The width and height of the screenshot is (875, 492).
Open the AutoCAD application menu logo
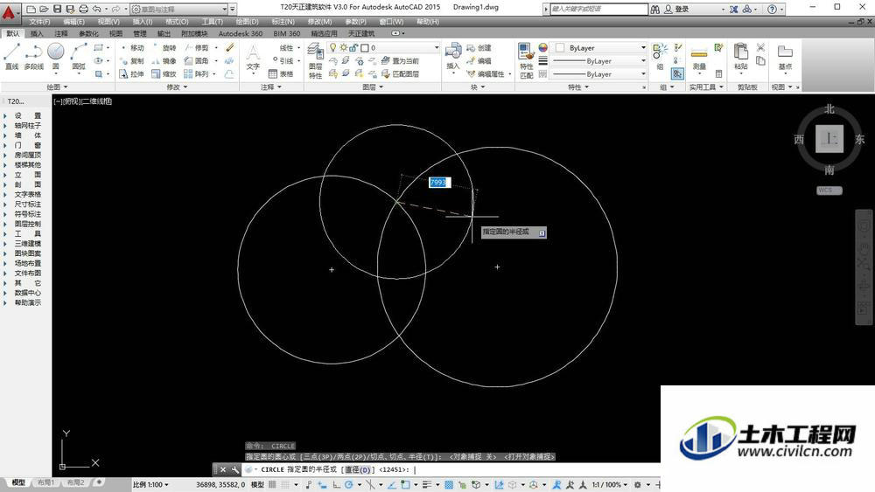click(9, 11)
